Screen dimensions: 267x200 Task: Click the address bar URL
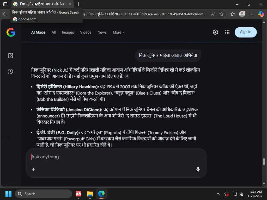point(145,14)
